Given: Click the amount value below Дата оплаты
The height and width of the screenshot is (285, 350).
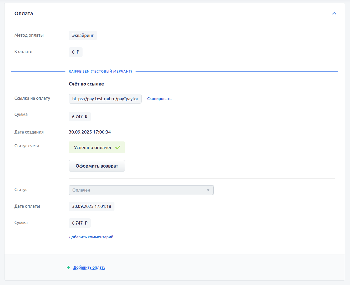Looking at the screenshot, I should (x=80, y=223).
